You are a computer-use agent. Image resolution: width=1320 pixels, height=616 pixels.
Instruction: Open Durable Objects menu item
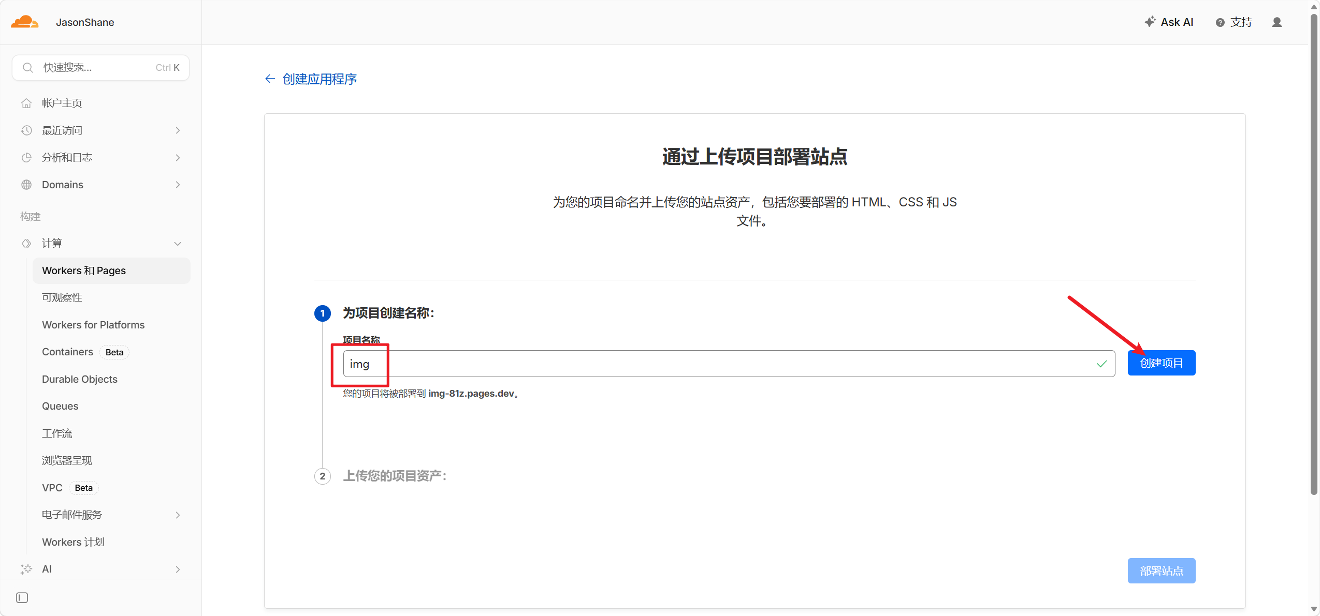click(x=80, y=379)
